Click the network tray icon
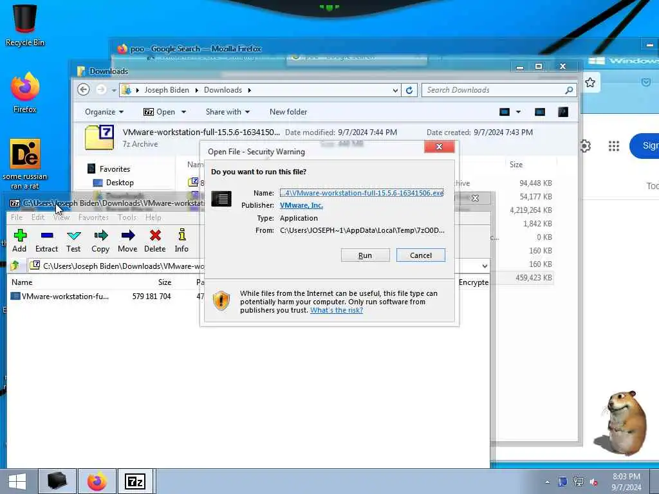The height and width of the screenshot is (494, 659). (x=579, y=482)
